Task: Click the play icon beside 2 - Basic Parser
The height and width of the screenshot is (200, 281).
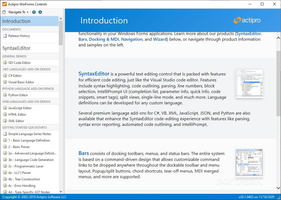Action: 5,147
